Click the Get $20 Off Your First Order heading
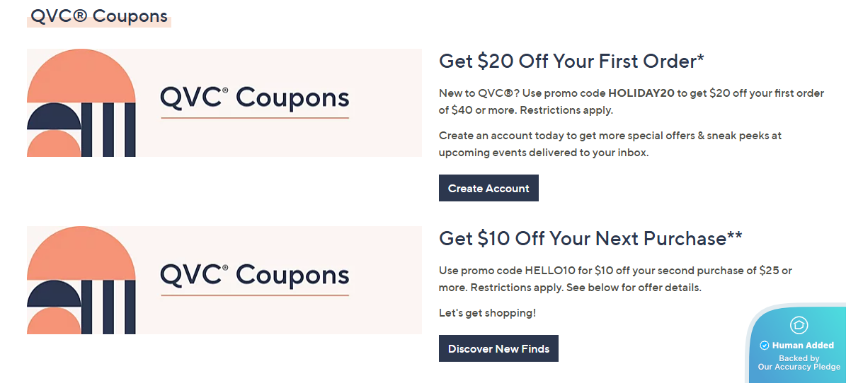 click(571, 61)
